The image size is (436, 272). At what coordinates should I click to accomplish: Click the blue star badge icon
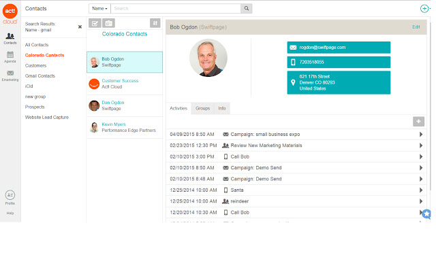pos(426,214)
